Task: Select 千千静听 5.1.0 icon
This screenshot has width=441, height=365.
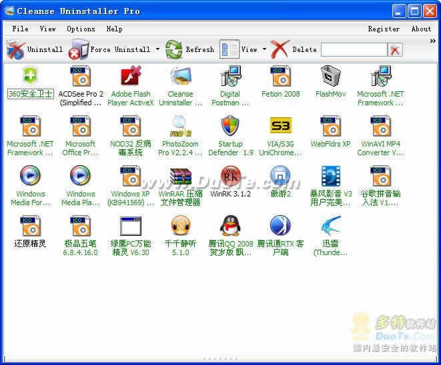Action: [x=181, y=225]
